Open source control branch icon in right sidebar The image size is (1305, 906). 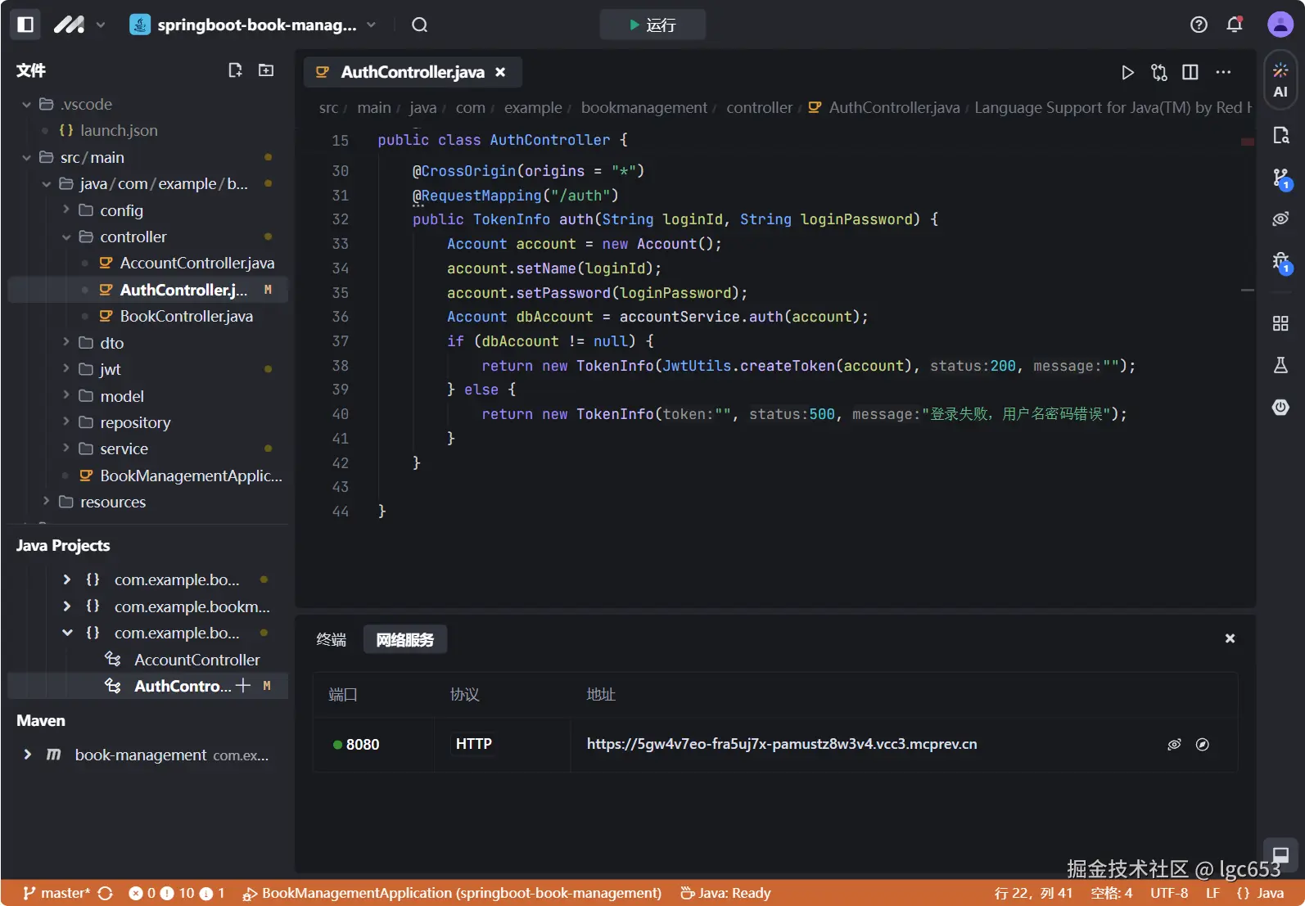(1280, 178)
